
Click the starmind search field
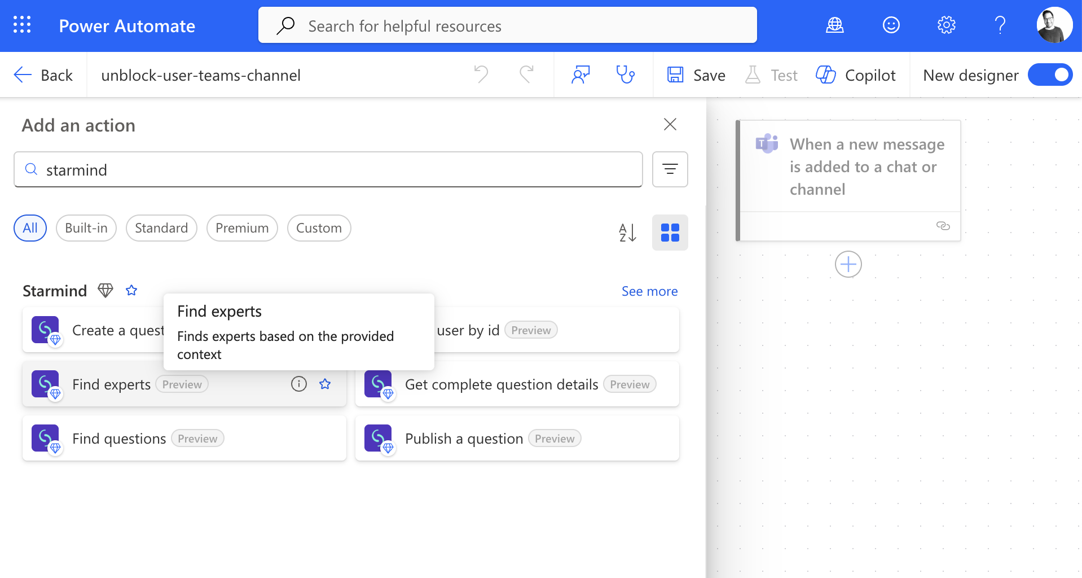328,169
